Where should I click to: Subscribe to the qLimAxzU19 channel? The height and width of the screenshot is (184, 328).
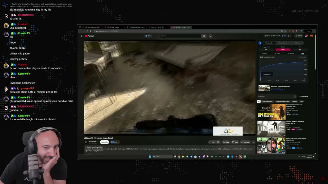105,142
